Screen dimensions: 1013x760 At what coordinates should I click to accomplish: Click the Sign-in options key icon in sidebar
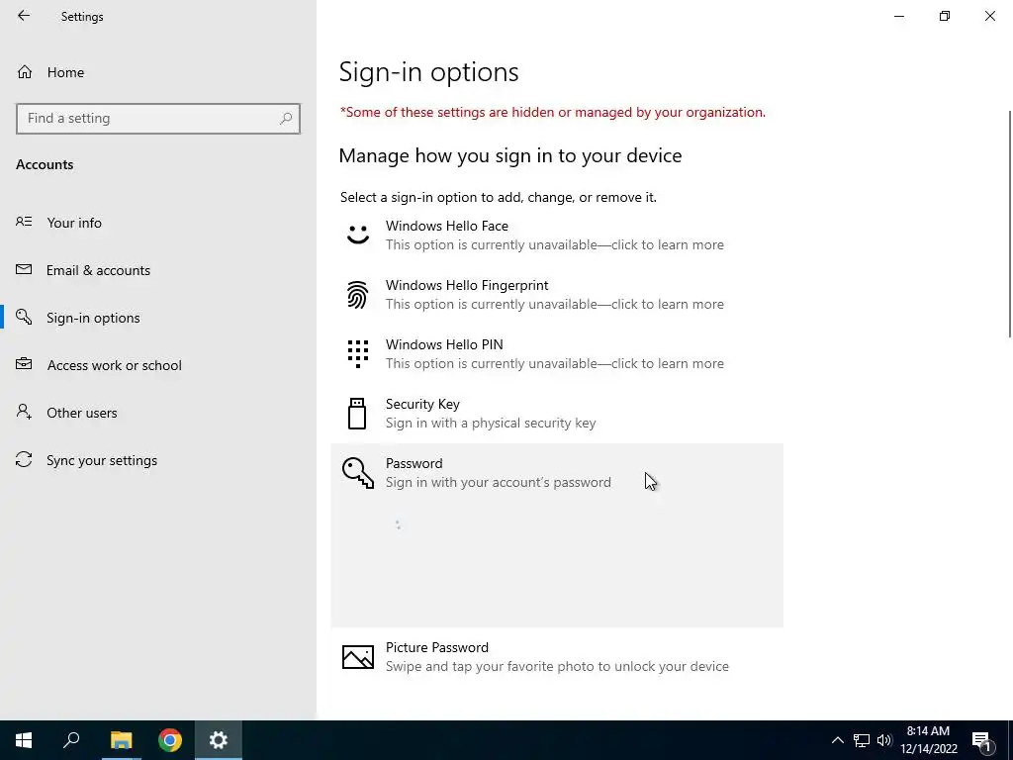tap(24, 317)
